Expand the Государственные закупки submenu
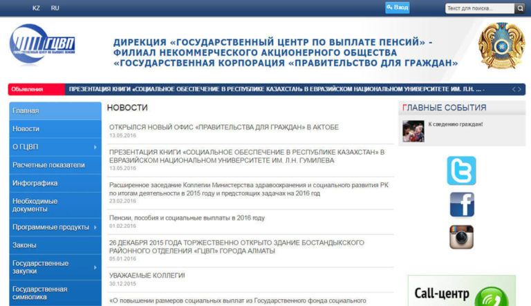 coord(95,267)
